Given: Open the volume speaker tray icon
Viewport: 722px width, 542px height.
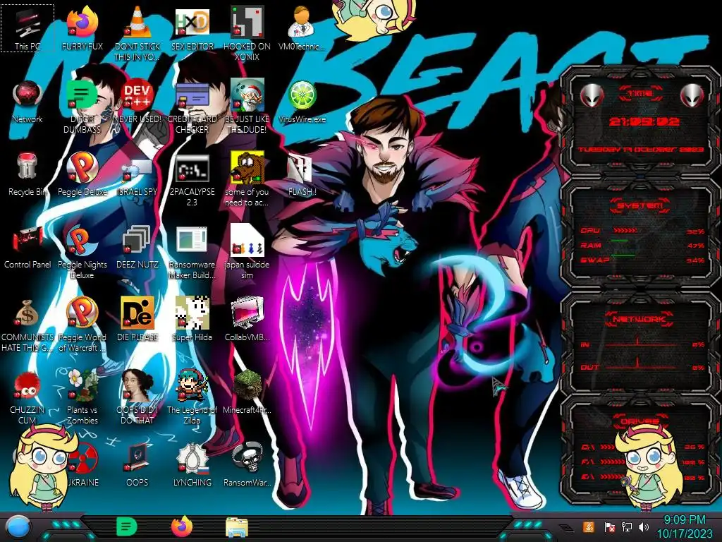Looking at the screenshot, I should point(644,526).
